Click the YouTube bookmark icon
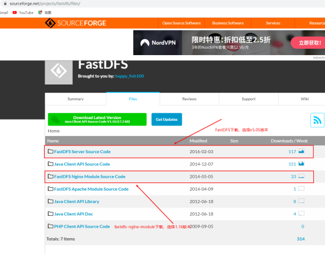This screenshot has height=254, width=325. [15, 13]
